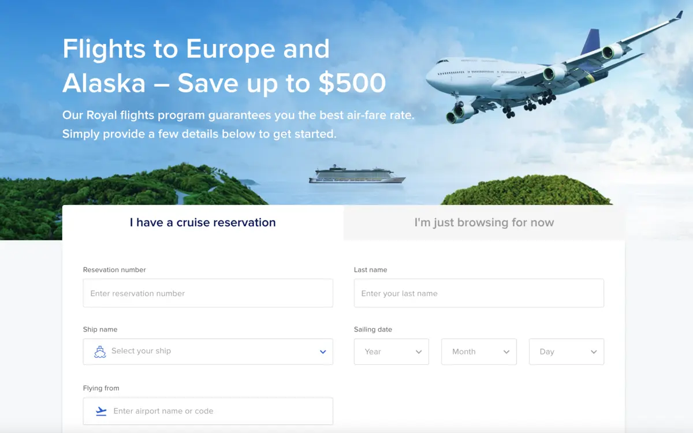
Task: Select the "I have a cruise reservation" tab
Action: pos(203,222)
